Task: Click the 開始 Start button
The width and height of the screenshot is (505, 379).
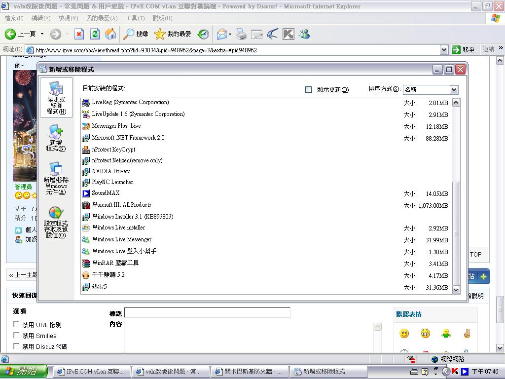Action: [x=24, y=372]
